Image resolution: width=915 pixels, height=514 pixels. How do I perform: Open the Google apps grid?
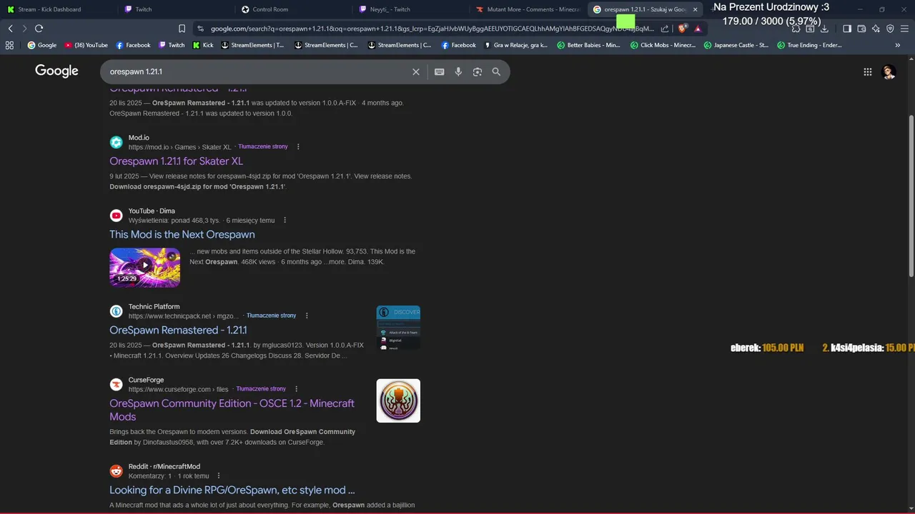pos(868,71)
